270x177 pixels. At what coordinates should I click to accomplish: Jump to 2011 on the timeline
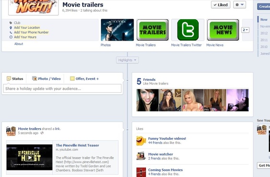pos(264,40)
